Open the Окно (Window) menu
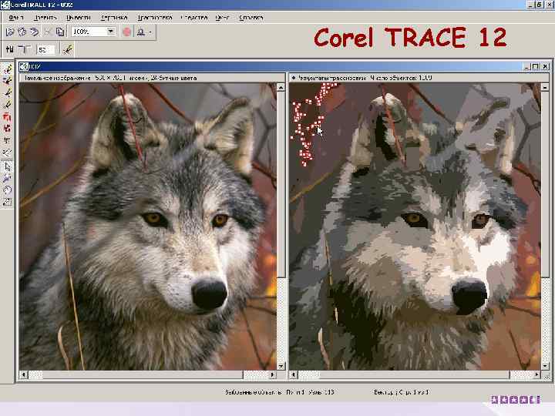The image size is (555, 416). (222, 17)
